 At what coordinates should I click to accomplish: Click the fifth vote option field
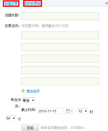(x=60, y=82)
